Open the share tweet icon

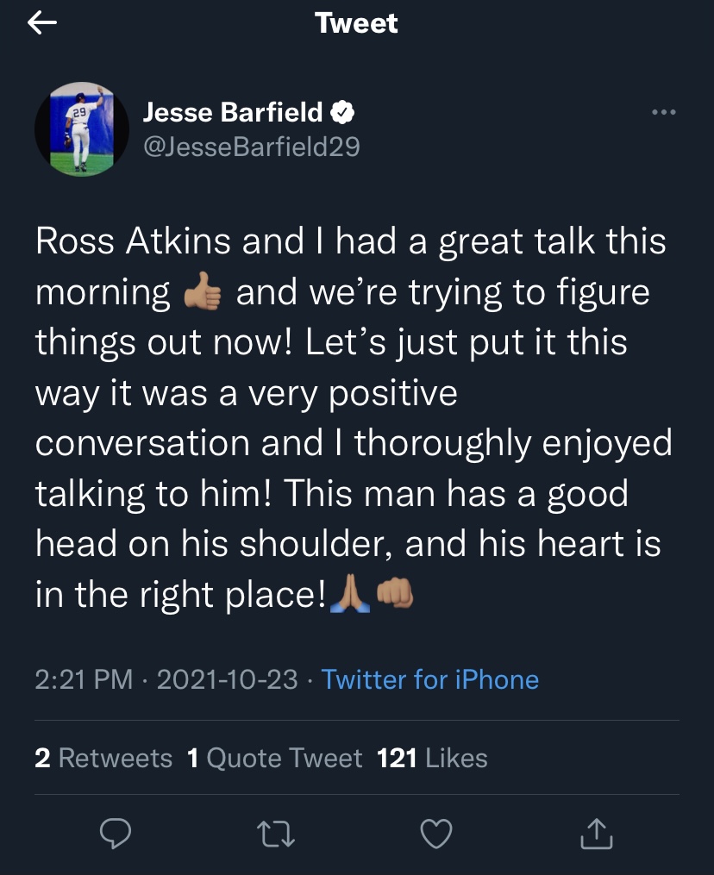coord(598,832)
